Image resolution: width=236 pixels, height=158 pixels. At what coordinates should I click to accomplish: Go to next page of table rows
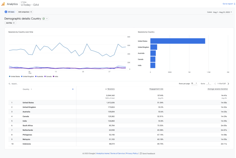(228, 84)
